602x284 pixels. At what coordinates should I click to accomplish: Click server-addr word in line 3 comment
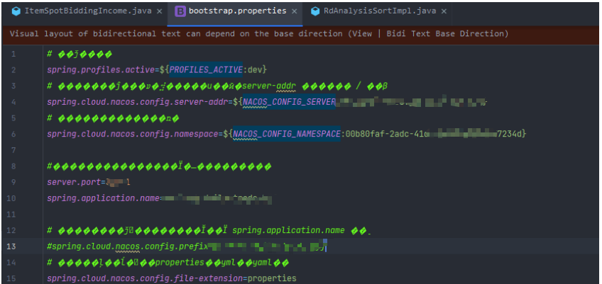tap(269, 86)
